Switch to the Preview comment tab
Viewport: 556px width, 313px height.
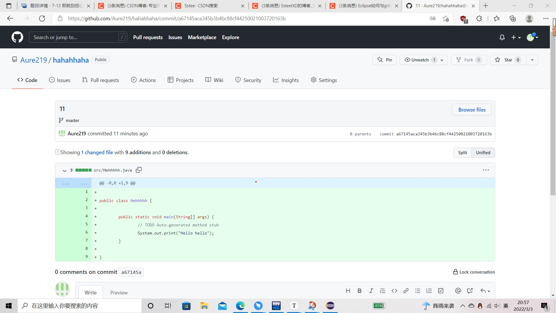(x=119, y=292)
